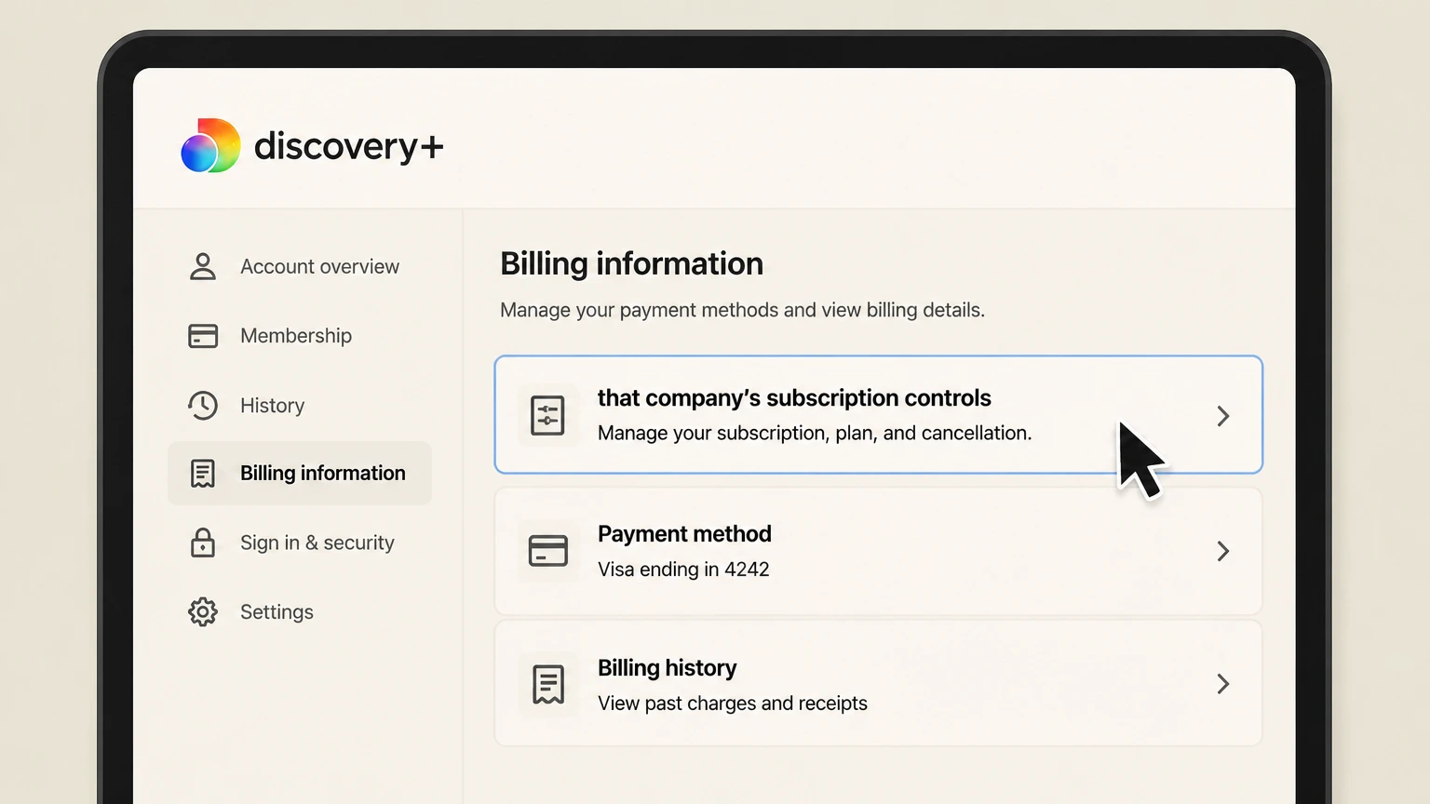Click the Membership card icon in sidebar
Viewport: 1430px width, 804px height.
pos(202,336)
